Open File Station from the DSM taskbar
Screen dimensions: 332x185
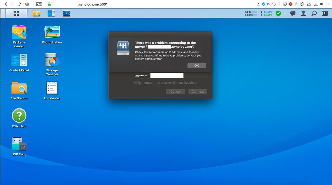pyautogui.click(x=36, y=13)
